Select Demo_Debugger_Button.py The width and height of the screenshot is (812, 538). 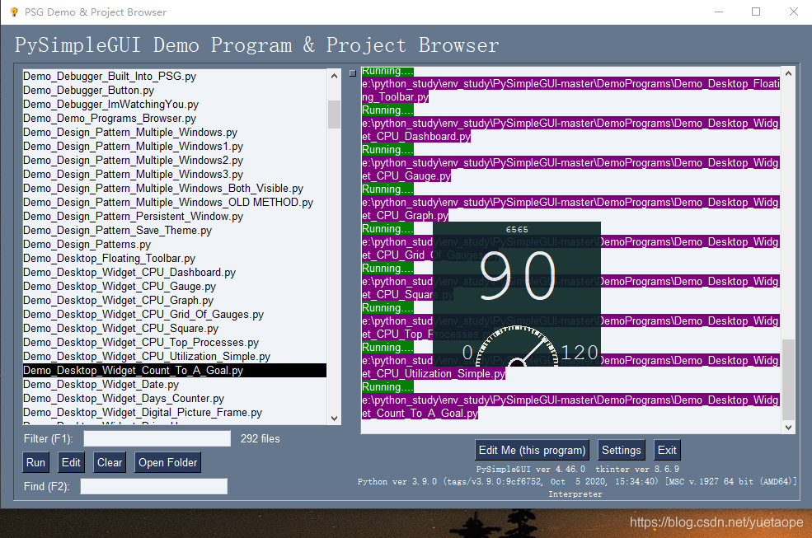175,90
